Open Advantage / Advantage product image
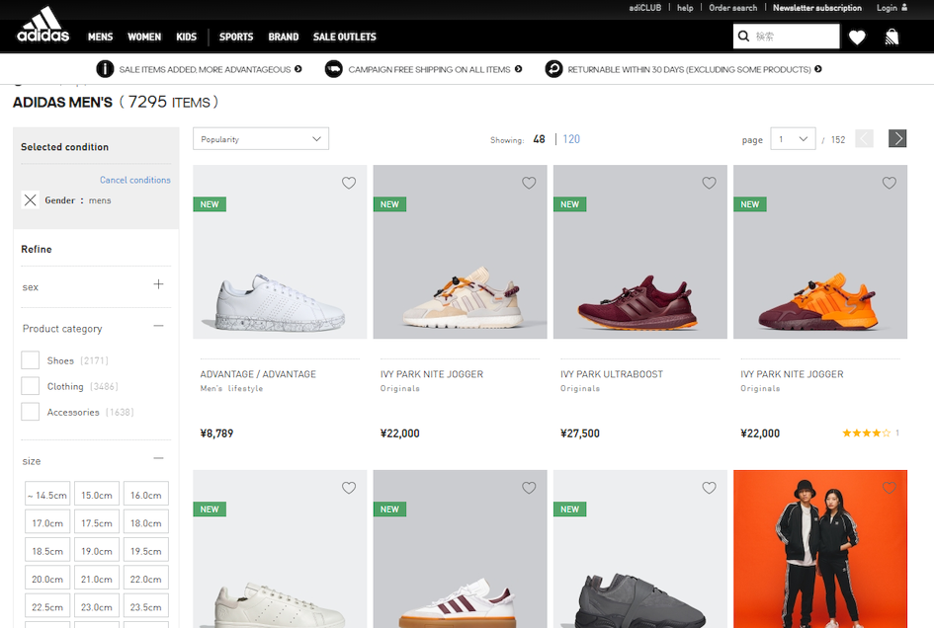Image resolution: width=934 pixels, height=628 pixels. (280, 252)
